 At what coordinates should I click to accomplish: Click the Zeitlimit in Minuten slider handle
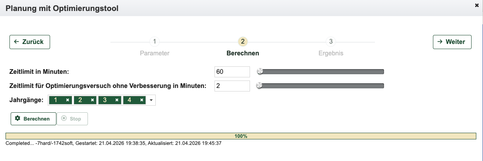click(x=260, y=71)
